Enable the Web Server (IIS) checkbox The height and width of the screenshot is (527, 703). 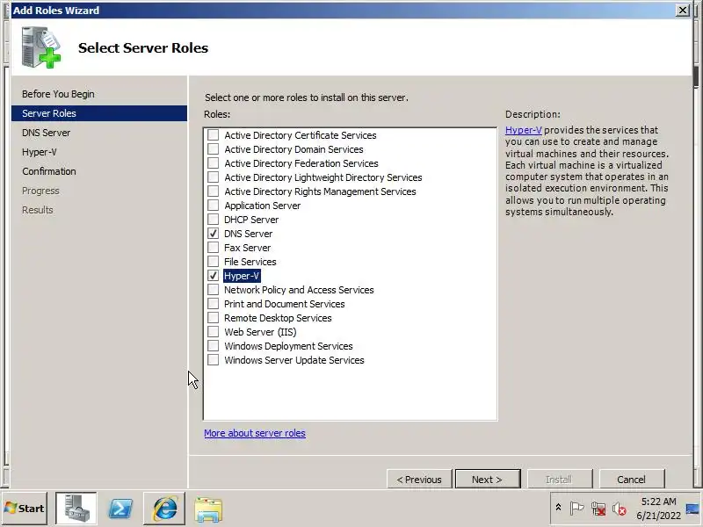pyautogui.click(x=213, y=332)
